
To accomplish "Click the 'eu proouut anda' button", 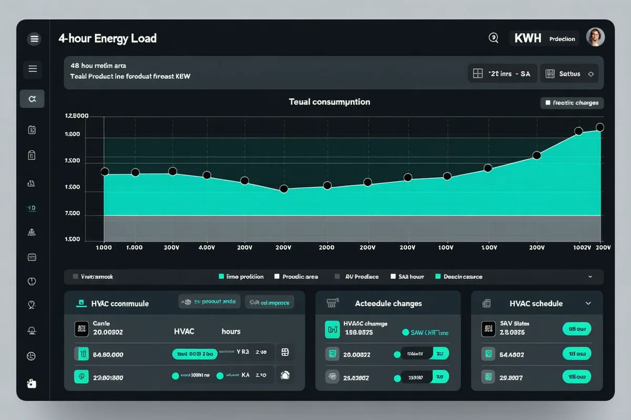I will click(x=209, y=301).
